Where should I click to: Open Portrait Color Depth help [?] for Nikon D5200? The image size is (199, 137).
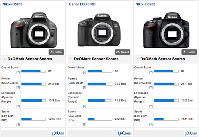(18, 87)
